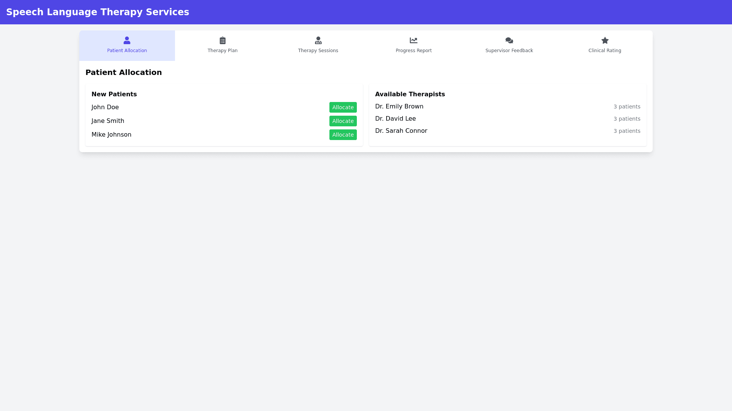The width and height of the screenshot is (732, 411).
Task: Switch to Therapy Sessions tab label
Action: (x=318, y=51)
